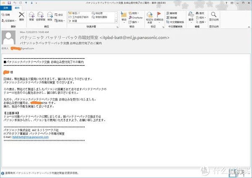The height and width of the screenshot is (178, 252).
Task: Open itpbd-batt@ml.jp.panasonic.com link in signature
Action: pos(30,137)
